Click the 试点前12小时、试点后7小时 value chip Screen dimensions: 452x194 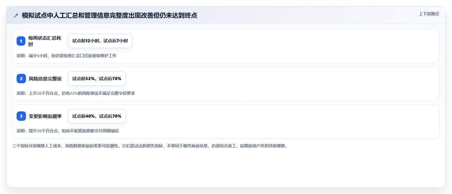pos(100,41)
